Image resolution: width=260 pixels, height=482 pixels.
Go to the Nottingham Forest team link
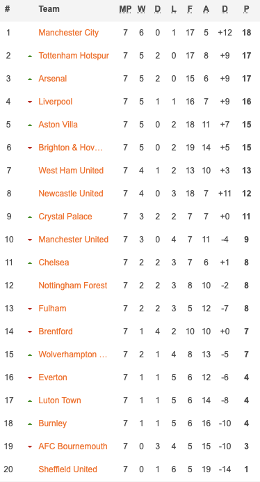tap(73, 286)
